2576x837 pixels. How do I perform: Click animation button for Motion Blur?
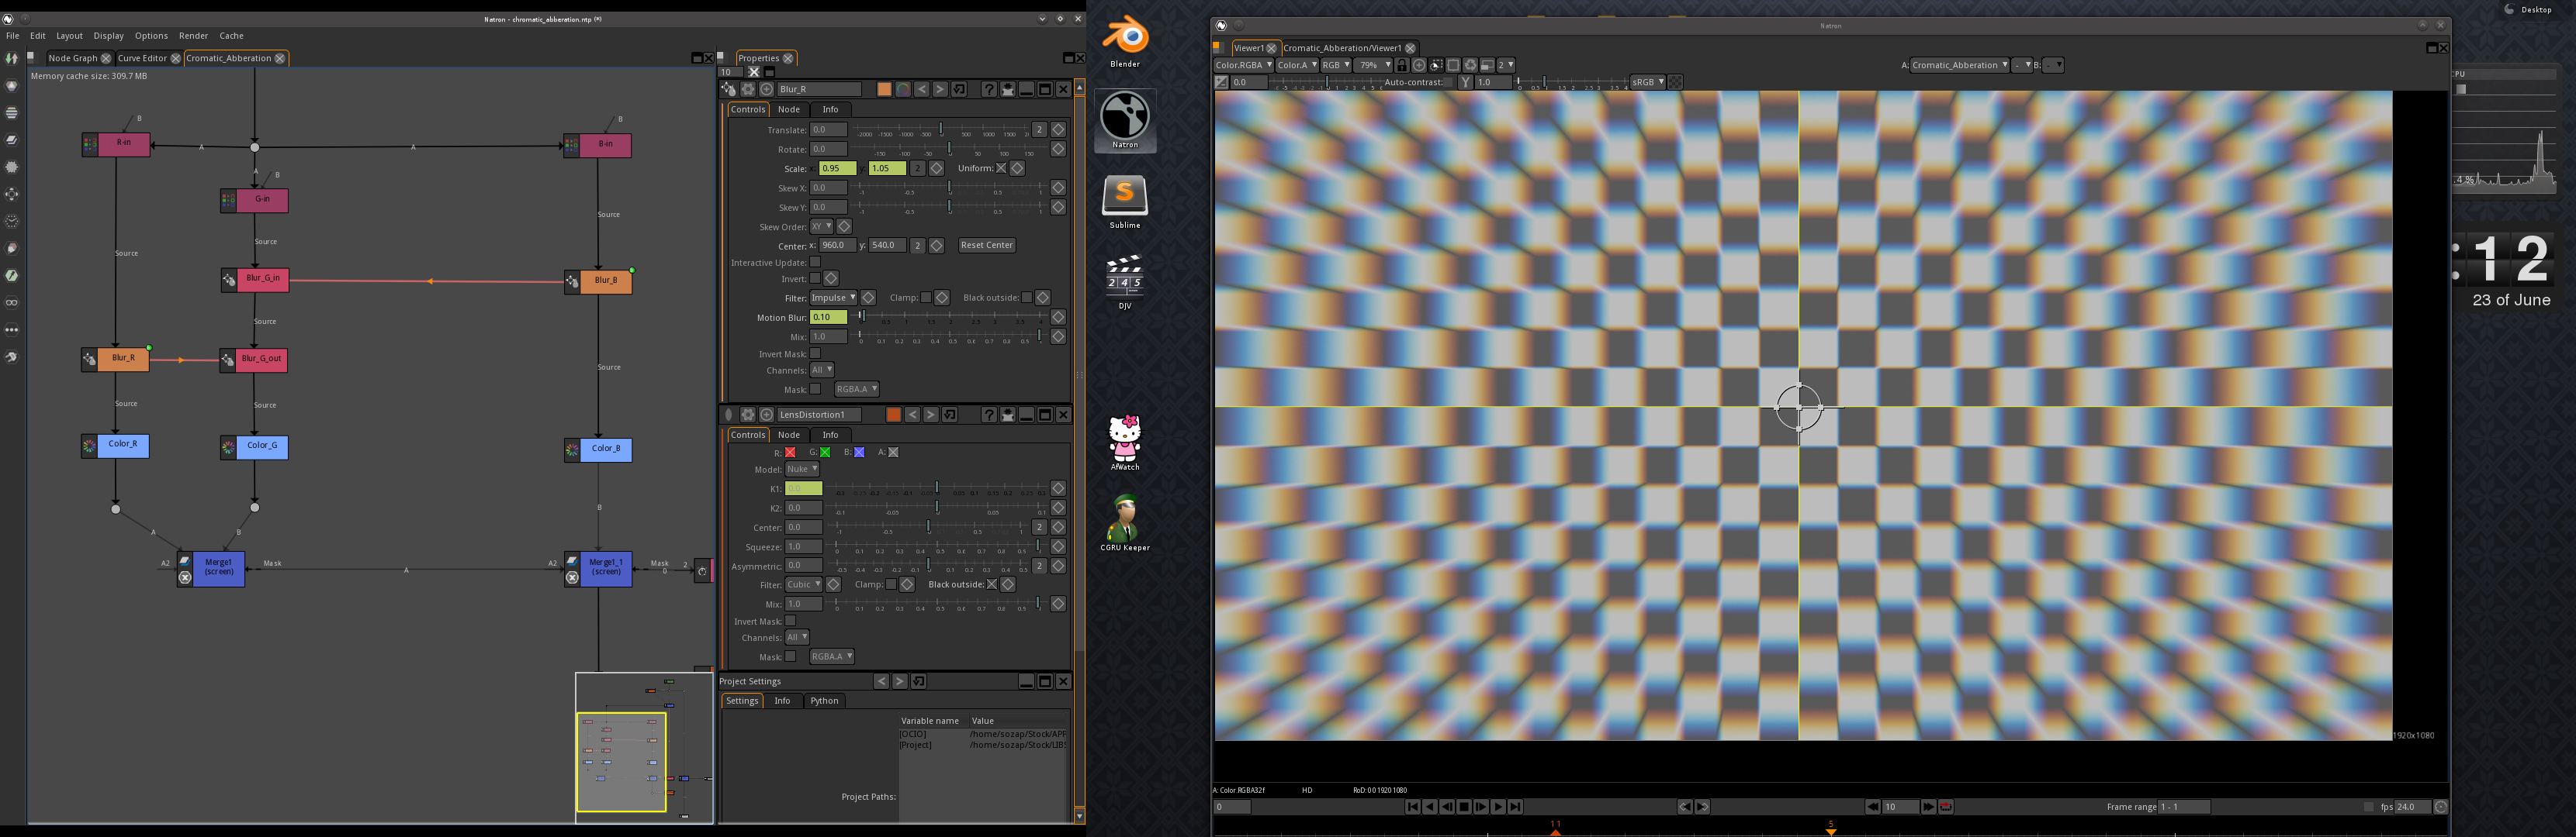point(1058,318)
